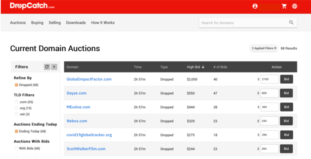Open MEvolve.com auction link
Screen dimensions: 311x159
coord(78,107)
